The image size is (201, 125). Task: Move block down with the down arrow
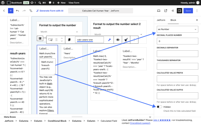[62, 41]
